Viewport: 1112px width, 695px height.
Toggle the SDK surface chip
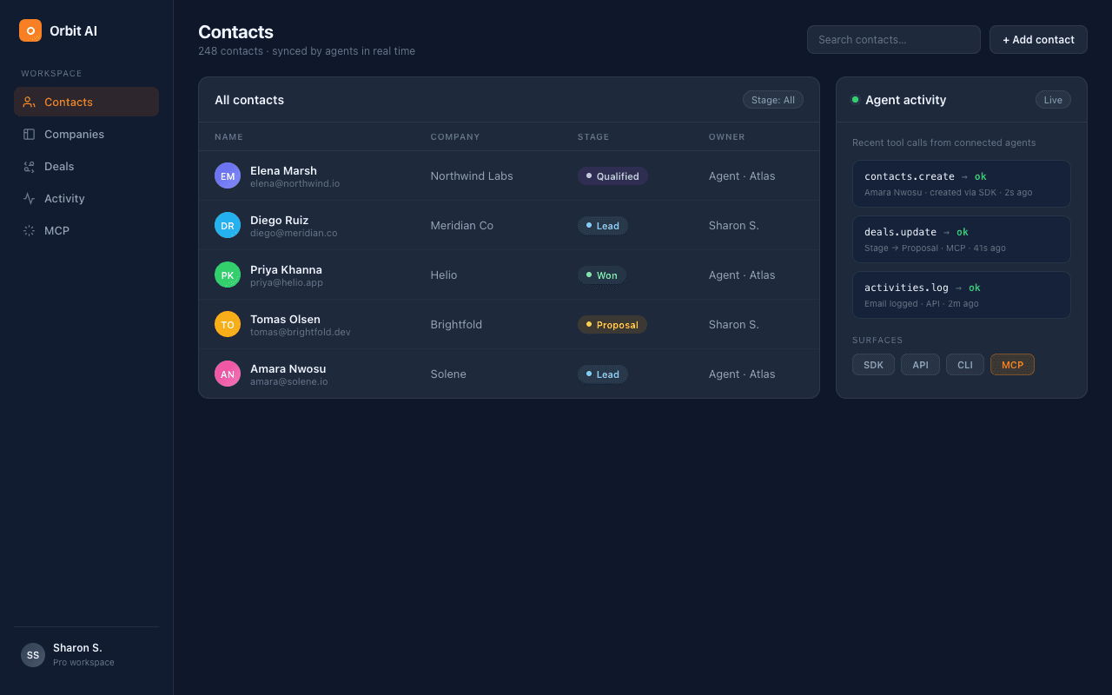point(873,365)
